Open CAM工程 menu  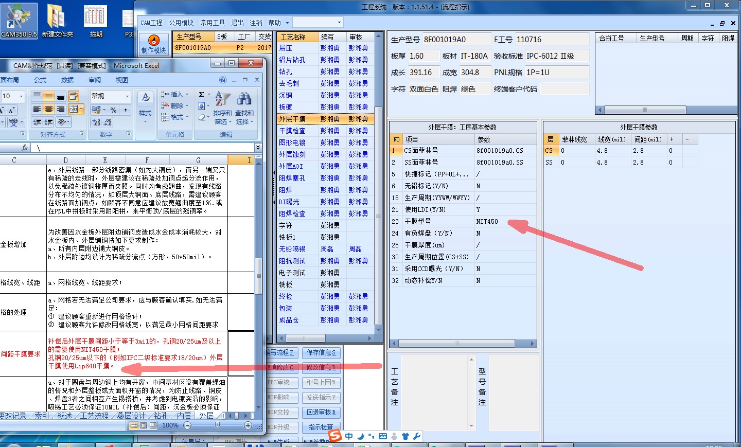pyautogui.click(x=151, y=23)
